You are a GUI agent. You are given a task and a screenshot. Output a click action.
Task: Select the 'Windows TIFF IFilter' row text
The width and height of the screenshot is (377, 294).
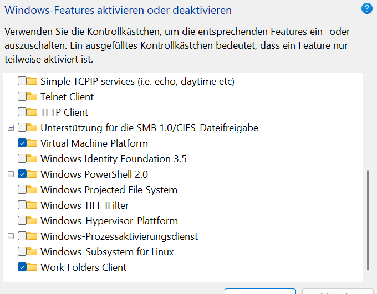click(x=84, y=205)
